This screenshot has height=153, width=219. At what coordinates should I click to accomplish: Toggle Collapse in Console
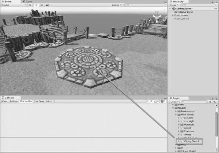point(14,101)
